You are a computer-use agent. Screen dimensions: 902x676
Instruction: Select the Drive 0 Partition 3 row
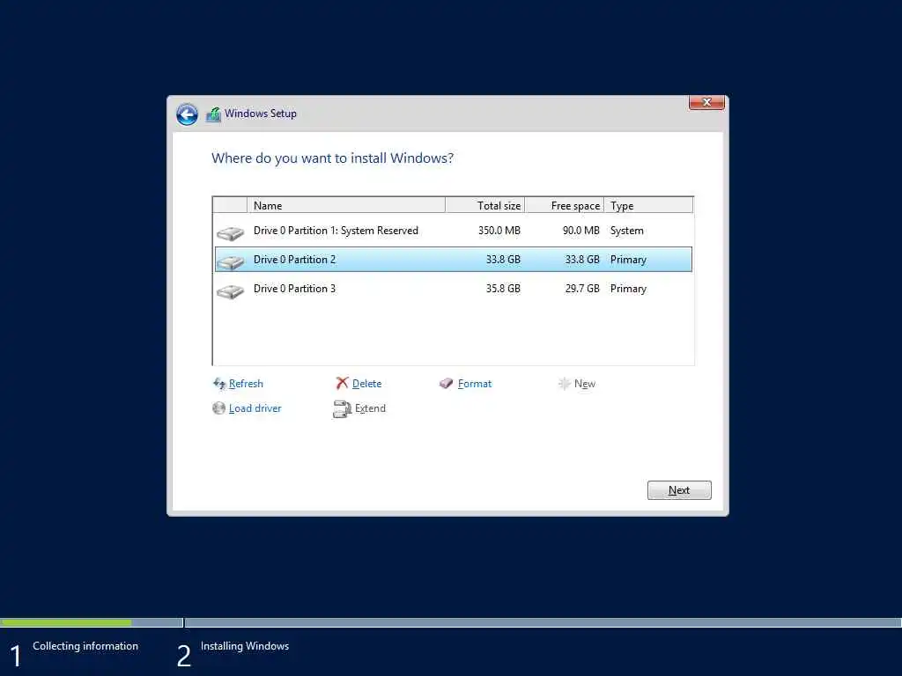click(454, 289)
